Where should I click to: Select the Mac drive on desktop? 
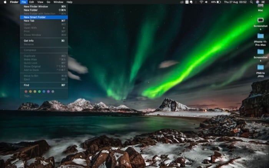261,8
